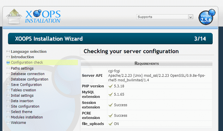The image size is (223, 131).
Task: Select the Introduction step bullet
Action: click(8, 57)
